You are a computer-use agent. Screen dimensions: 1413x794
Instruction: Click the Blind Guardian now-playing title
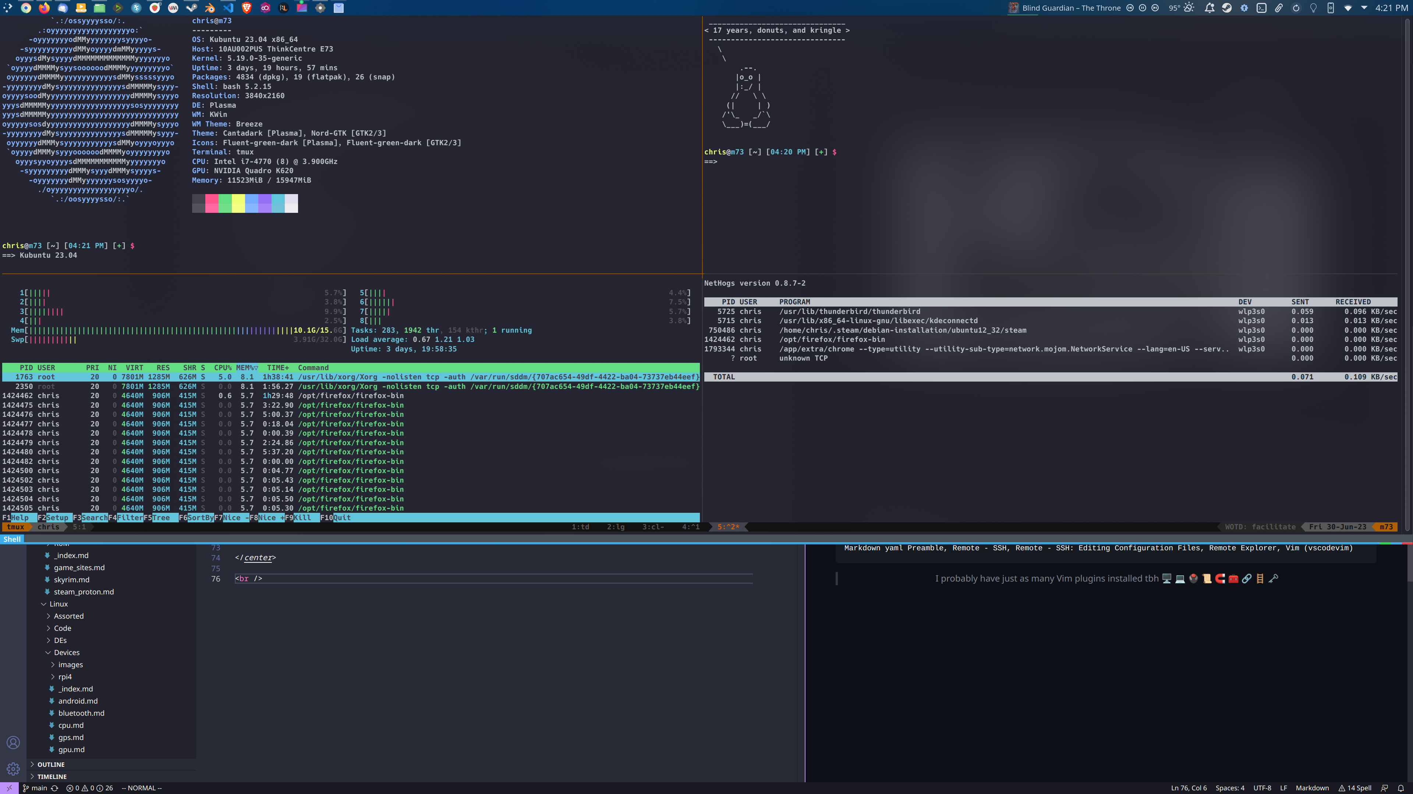coord(1071,8)
